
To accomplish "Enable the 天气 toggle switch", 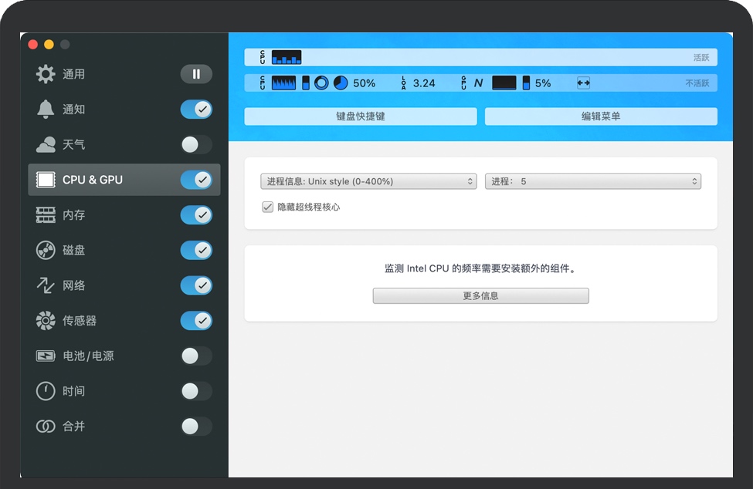I will coord(196,144).
